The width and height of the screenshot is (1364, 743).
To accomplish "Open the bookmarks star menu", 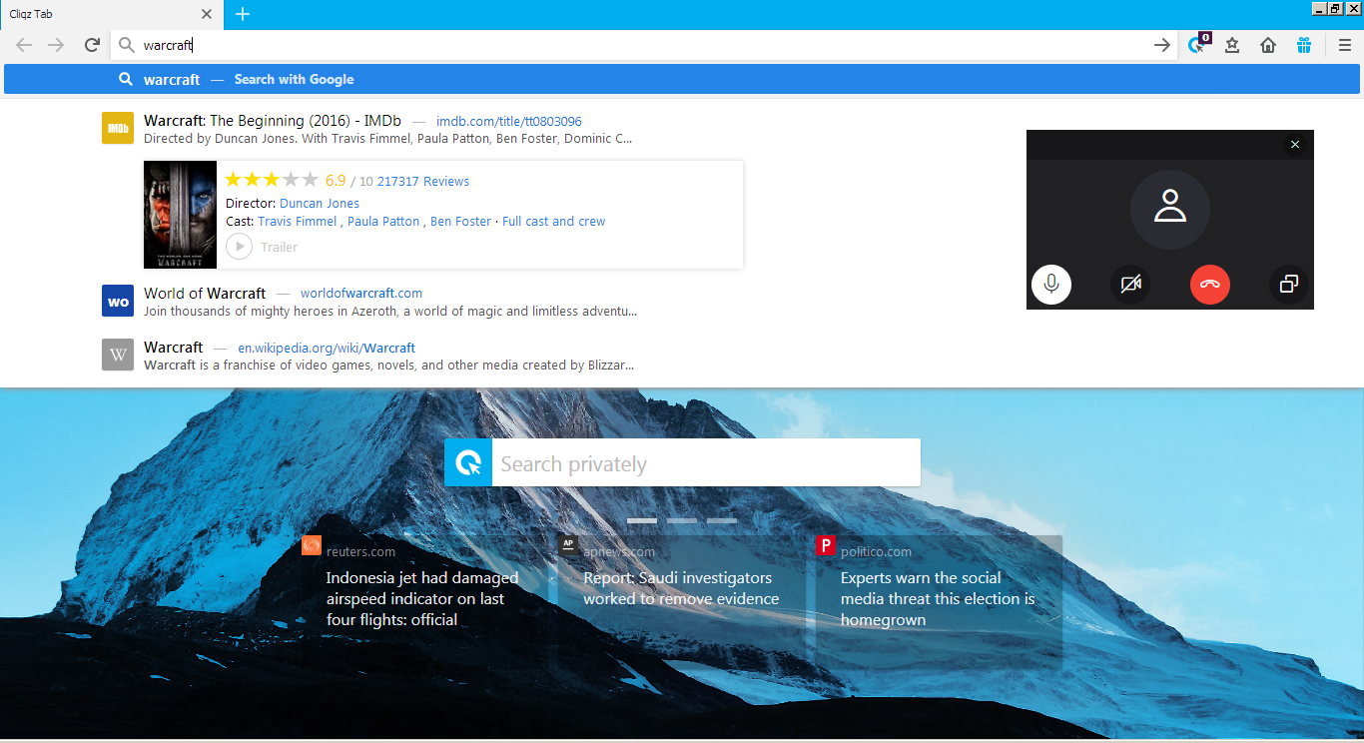I will pos(1232,45).
